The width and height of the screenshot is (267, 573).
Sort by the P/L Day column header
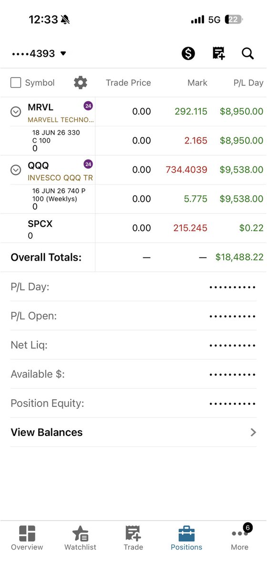[x=248, y=83]
